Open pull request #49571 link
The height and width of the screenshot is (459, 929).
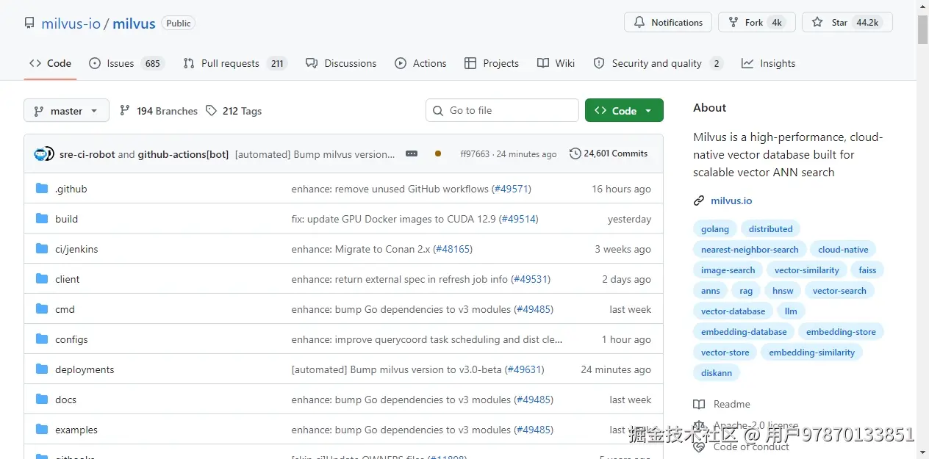pos(511,189)
